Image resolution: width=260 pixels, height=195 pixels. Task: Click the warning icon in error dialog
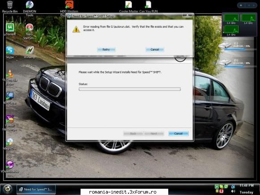[76, 30]
